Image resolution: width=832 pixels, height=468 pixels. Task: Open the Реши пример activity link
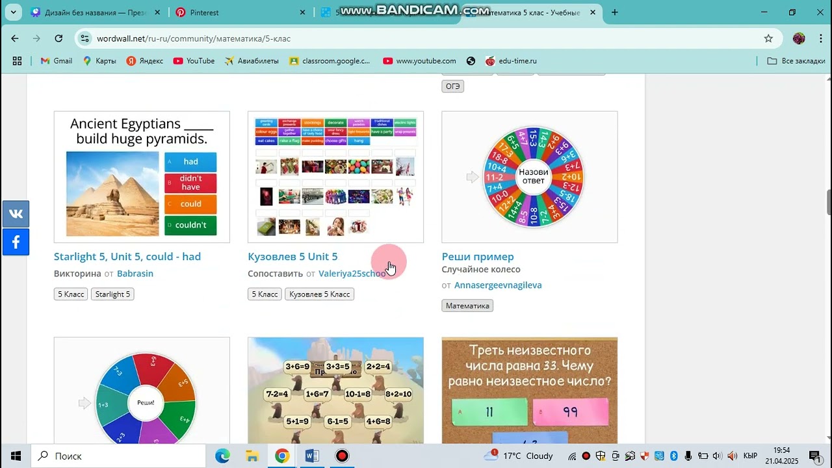click(478, 256)
